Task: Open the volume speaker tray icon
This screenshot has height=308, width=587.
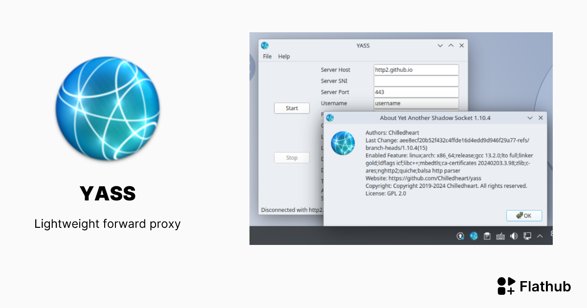Action: pyautogui.click(x=514, y=236)
